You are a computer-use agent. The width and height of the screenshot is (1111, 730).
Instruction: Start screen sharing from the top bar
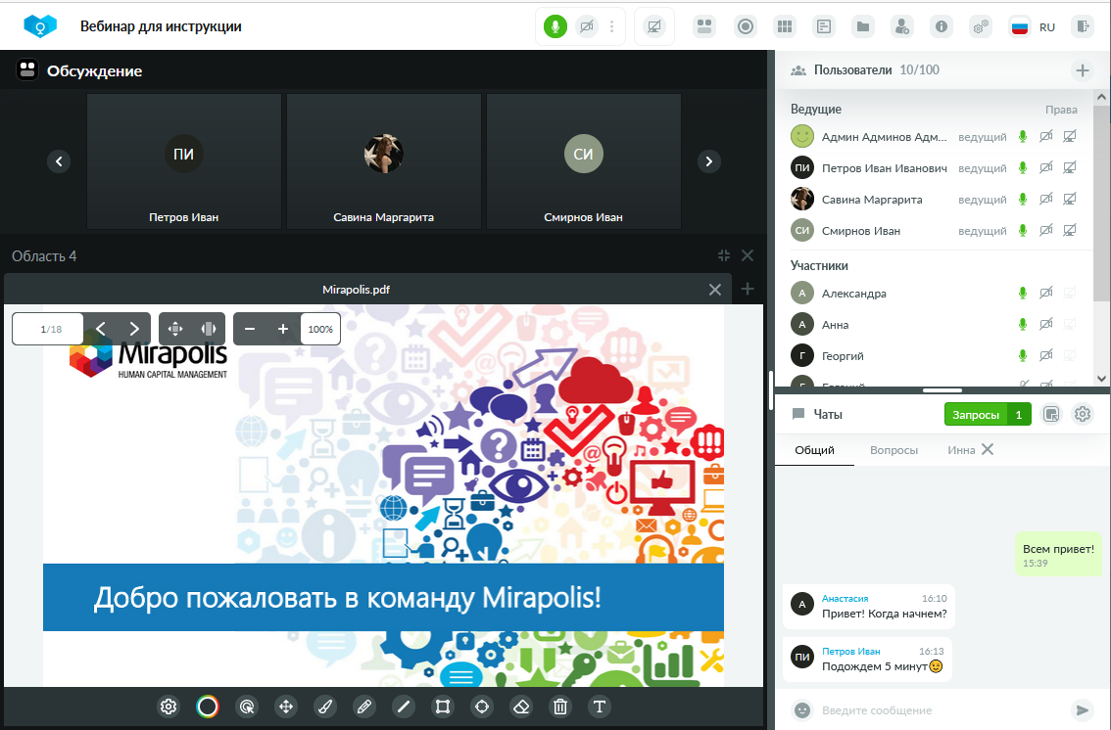(x=654, y=26)
